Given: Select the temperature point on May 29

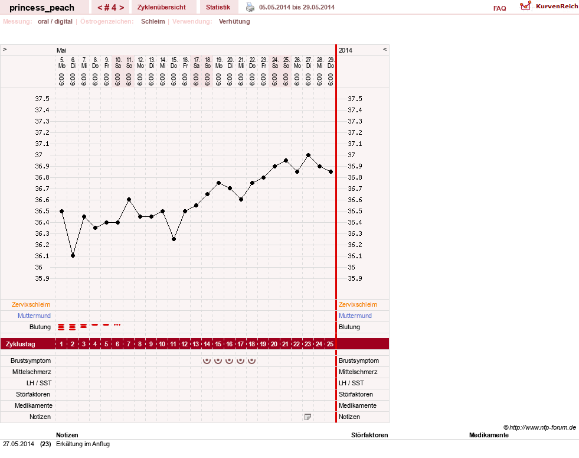Looking at the screenshot, I should [331, 172].
